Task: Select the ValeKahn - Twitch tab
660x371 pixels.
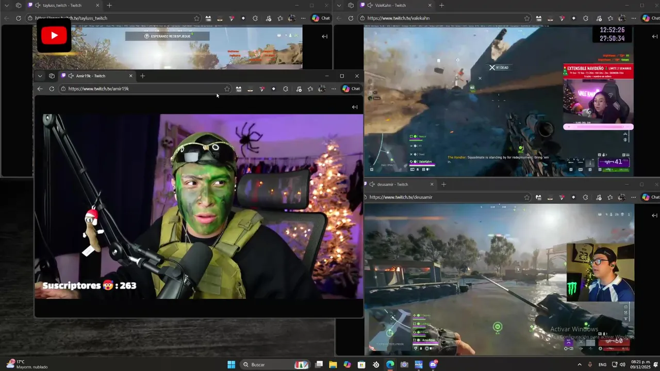Action: [x=396, y=5]
